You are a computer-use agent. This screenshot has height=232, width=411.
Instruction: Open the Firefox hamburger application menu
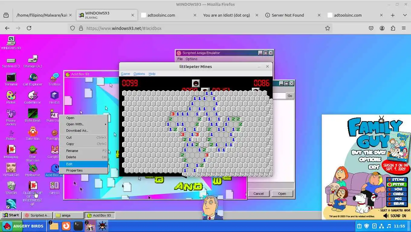404,28
